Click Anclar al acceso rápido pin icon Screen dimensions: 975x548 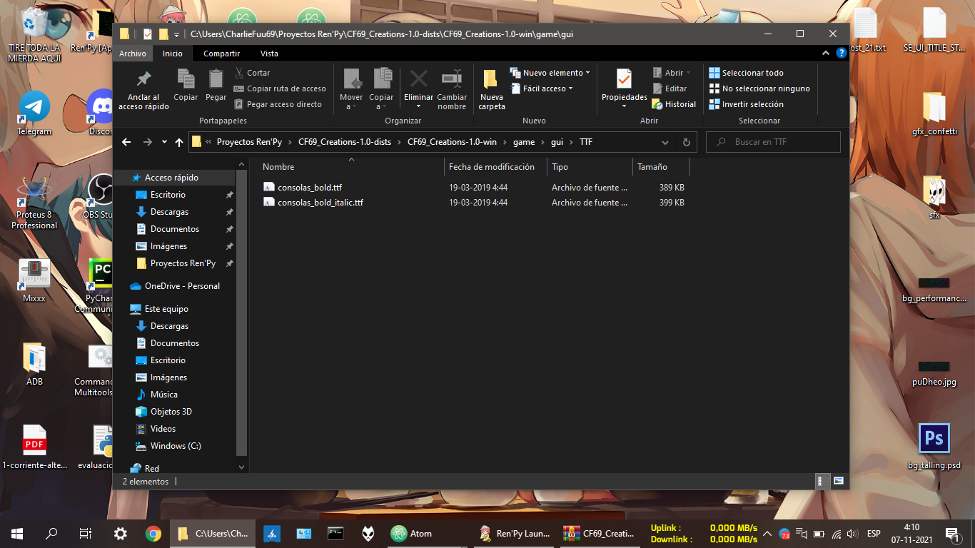(143, 80)
